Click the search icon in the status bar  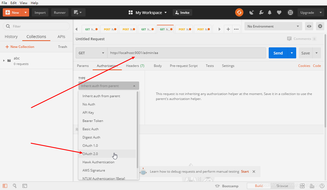click(x=15, y=186)
